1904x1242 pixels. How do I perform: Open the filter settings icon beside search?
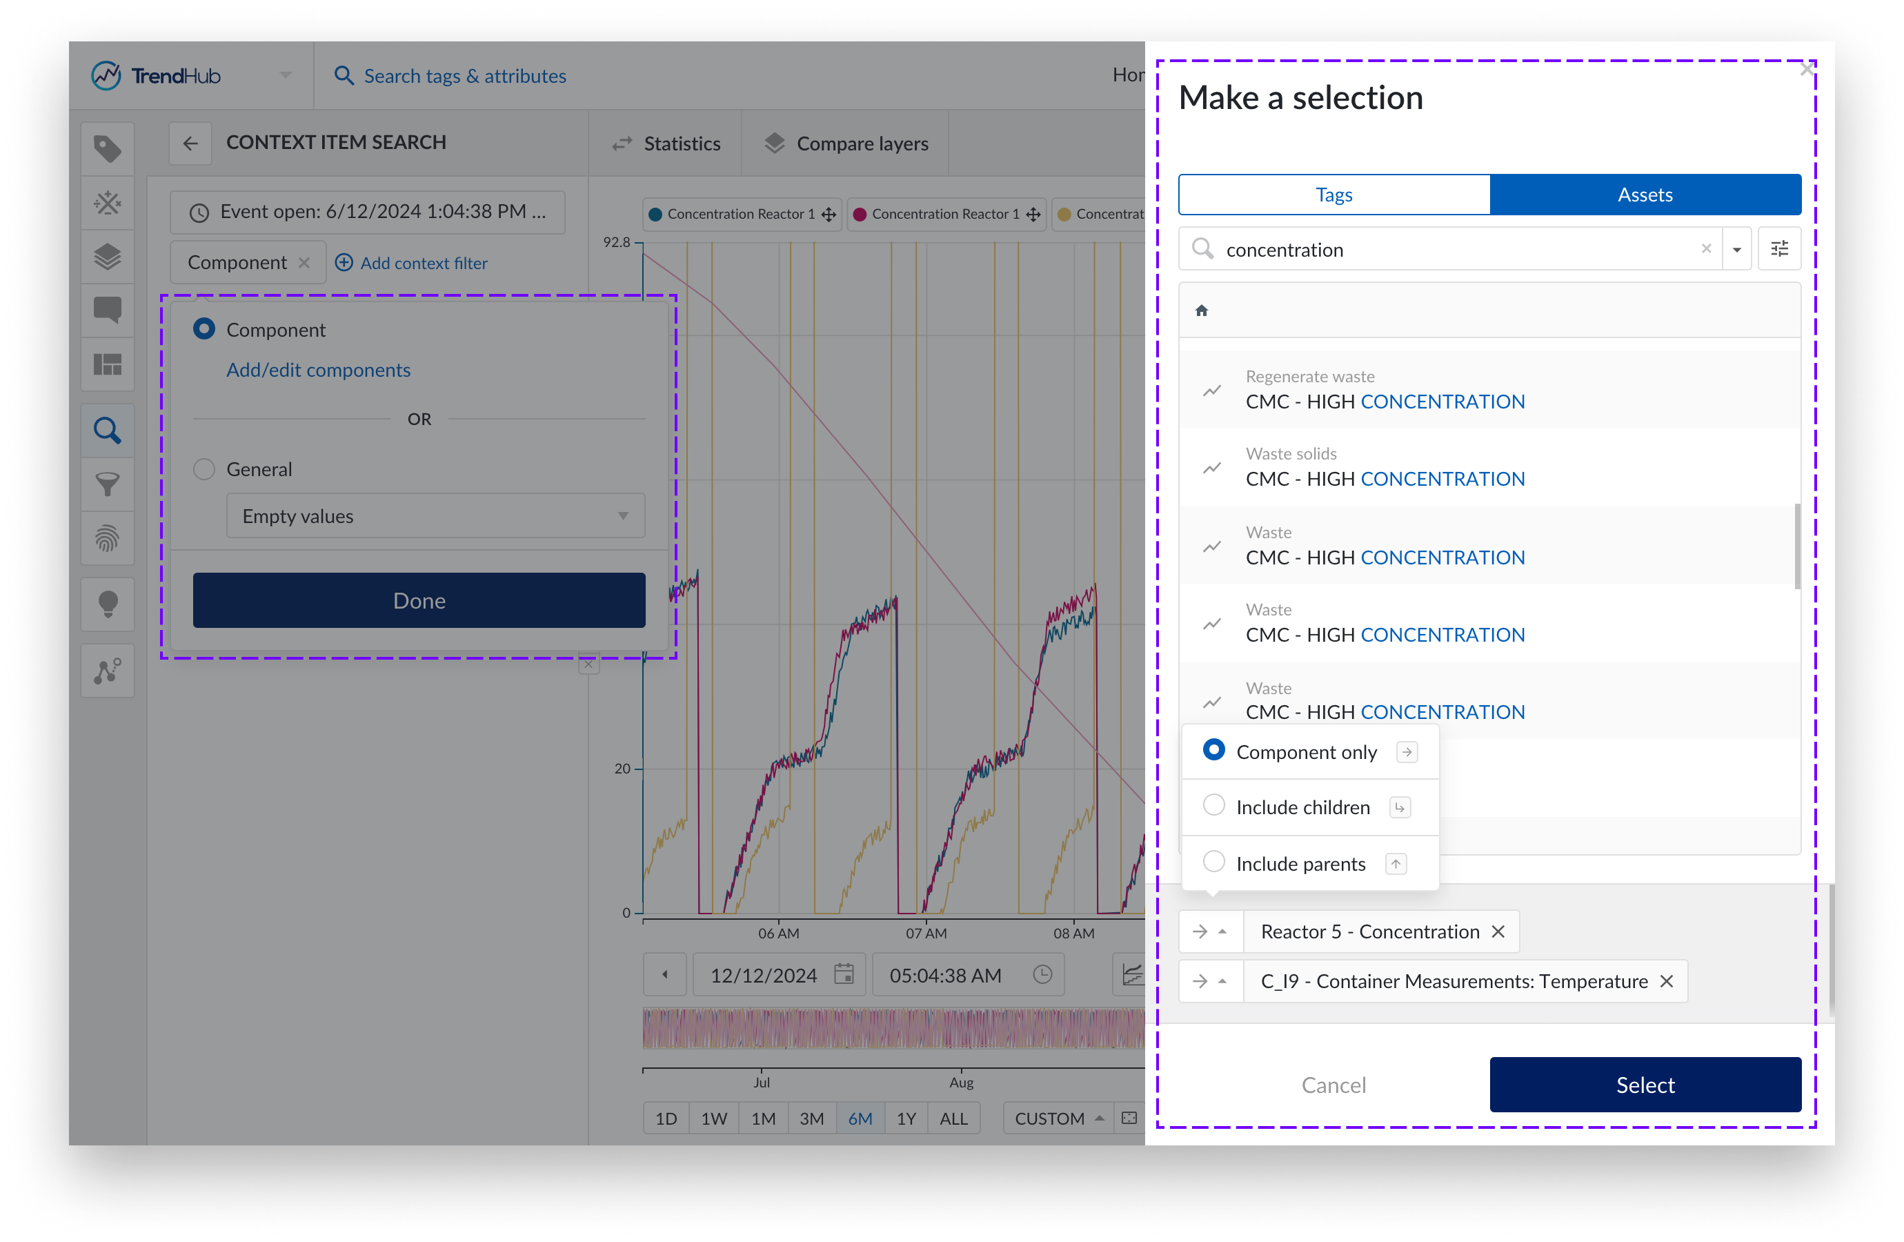point(1778,249)
